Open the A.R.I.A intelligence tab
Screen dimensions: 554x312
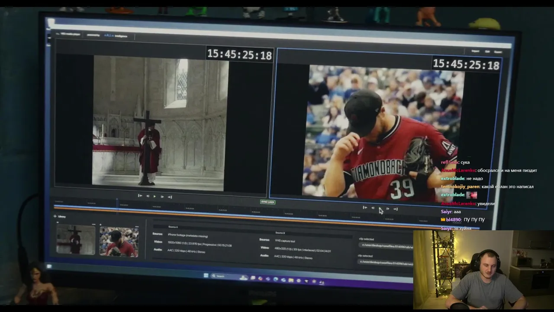point(116,36)
